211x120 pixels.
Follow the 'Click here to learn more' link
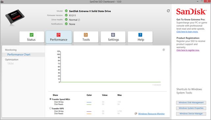click(187, 32)
